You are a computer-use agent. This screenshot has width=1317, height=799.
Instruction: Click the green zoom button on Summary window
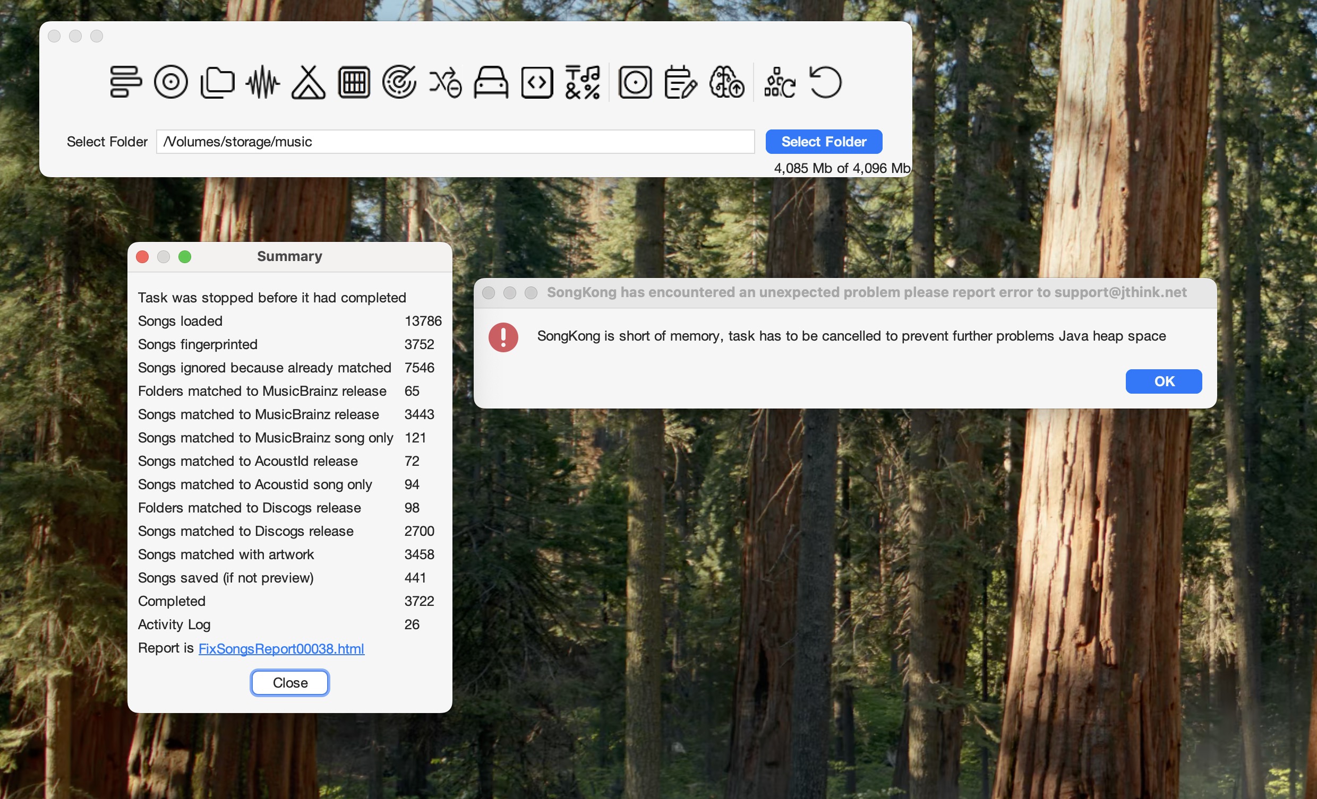pyautogui.click(x=185, y=257)
